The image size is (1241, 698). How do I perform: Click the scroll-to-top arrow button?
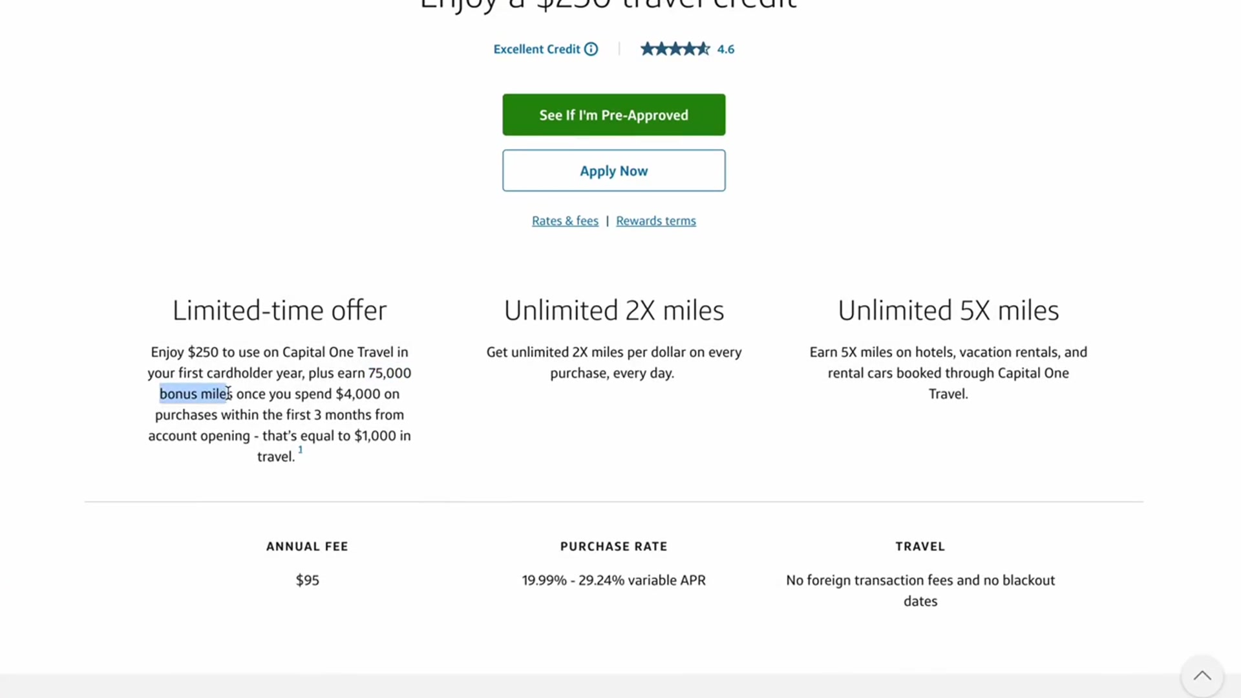click(1202, 676)
